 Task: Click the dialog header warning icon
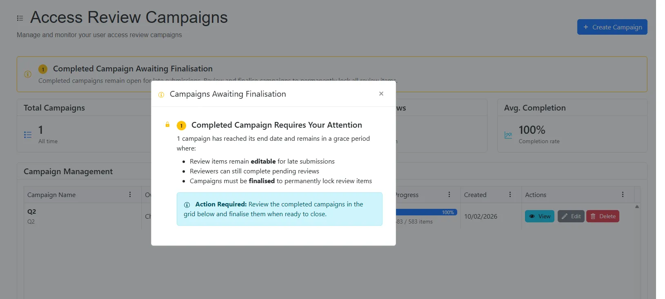point(161,95)
